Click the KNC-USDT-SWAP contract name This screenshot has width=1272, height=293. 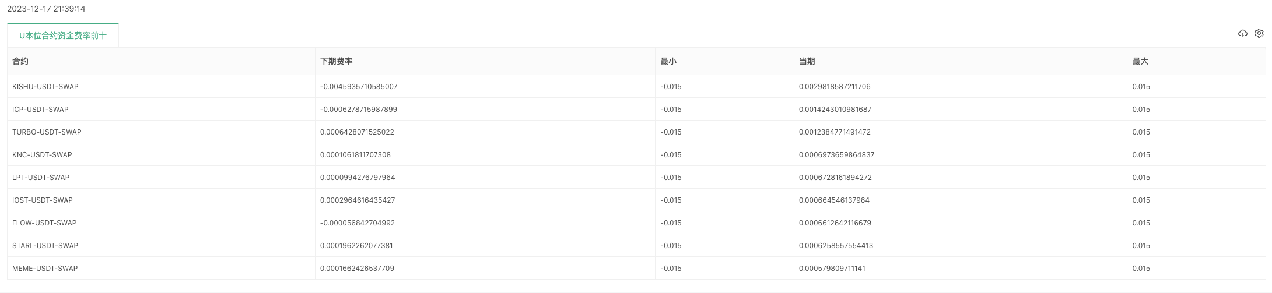pyautogui.click(x=42, y=155)
